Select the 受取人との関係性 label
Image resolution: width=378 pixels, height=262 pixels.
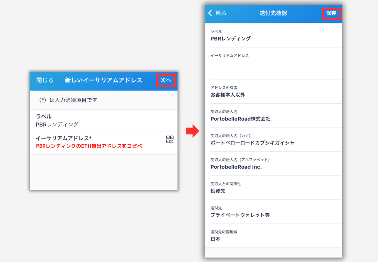point(226,184)
